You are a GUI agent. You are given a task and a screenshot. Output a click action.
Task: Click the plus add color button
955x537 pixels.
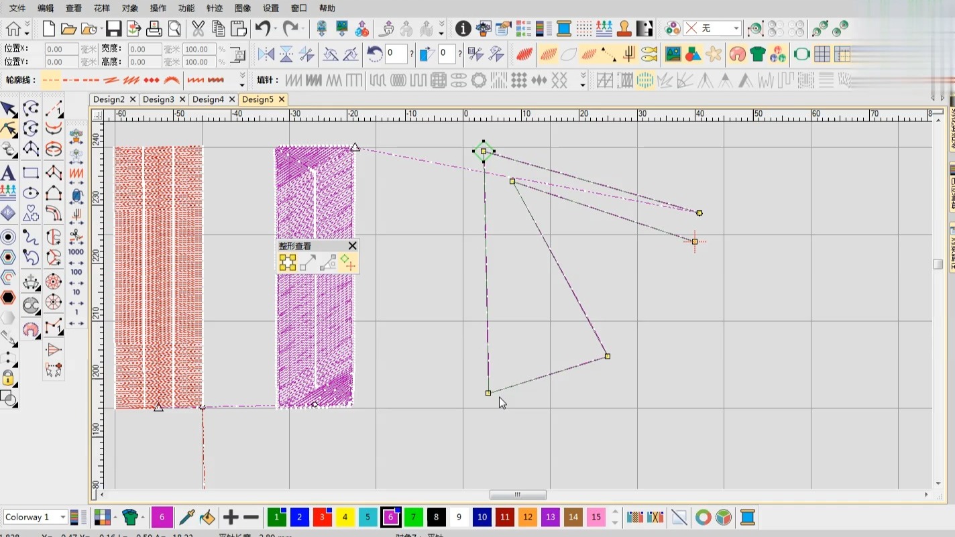point(231,517)
